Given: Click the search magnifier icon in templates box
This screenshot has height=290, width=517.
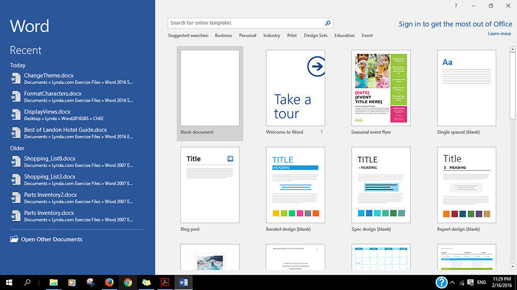Looking at the screenshot, I should (x=328, y=23).
